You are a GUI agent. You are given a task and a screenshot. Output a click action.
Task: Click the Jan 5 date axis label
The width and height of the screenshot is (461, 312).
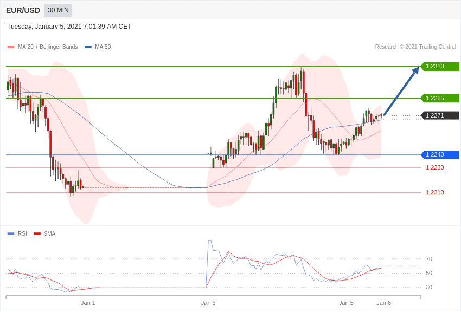(346, 303)
